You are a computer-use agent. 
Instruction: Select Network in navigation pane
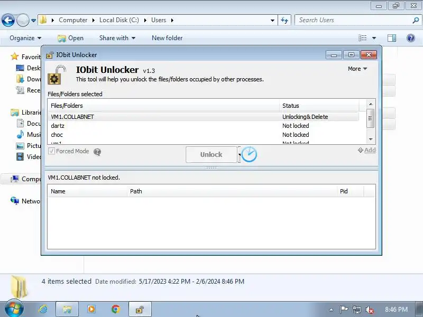click(x=25, y=201)
